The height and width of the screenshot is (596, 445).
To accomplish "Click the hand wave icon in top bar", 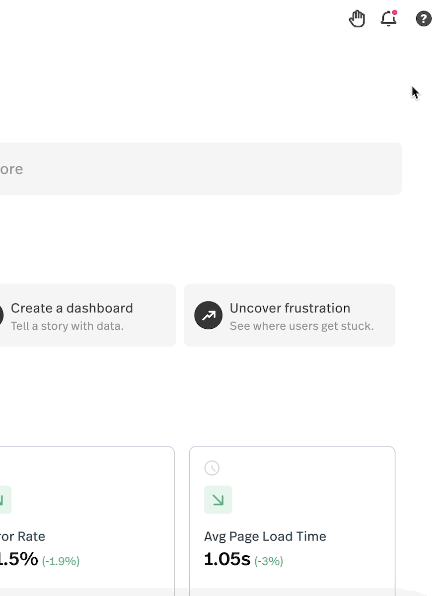I will (x=357, y=19).
